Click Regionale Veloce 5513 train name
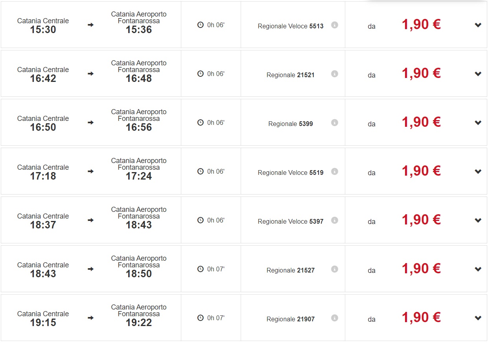The width and height of the screenshot is (488, 343). click(x=290, y=26)
